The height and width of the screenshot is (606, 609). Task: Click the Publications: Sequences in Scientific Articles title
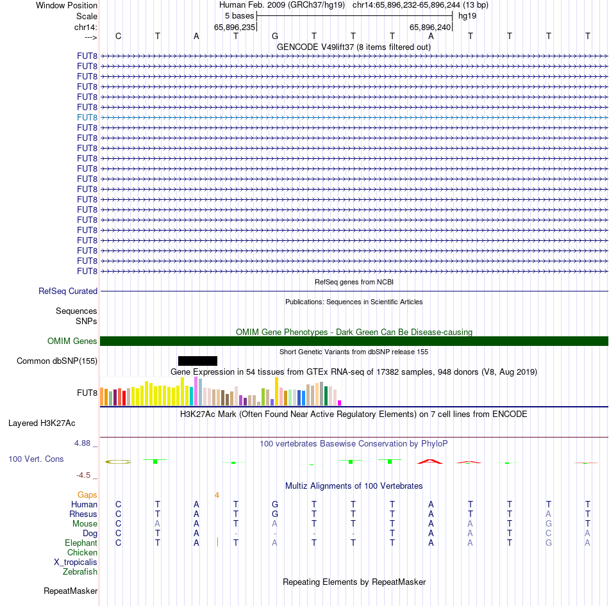[x=354, y=302]
